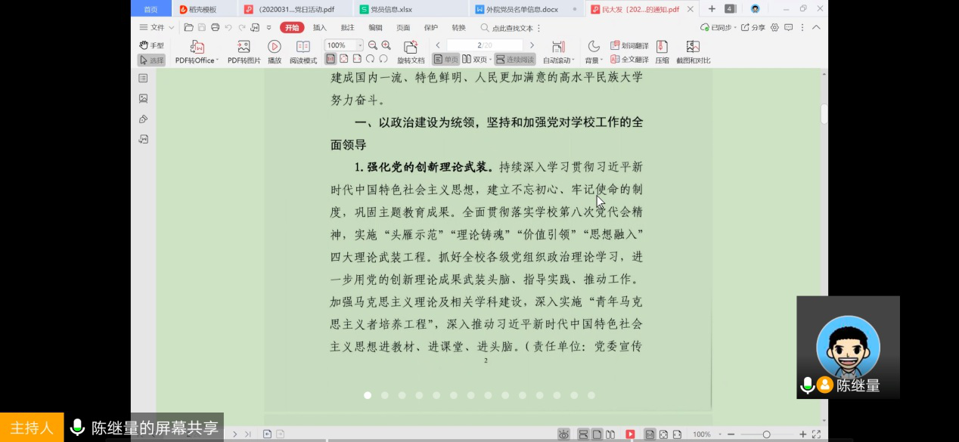This screenshot has height=442, width=959.
Task: Open the 批注 annotation ribbon tab
Action: (347, 28)
